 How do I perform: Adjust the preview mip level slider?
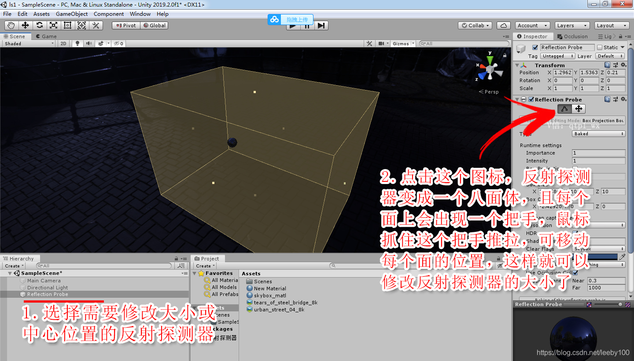608,304
